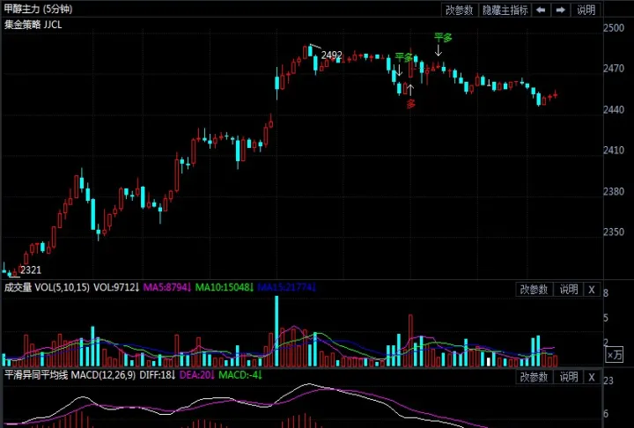Close the volume (成交量) indicator panel

(x=592, y=289)
